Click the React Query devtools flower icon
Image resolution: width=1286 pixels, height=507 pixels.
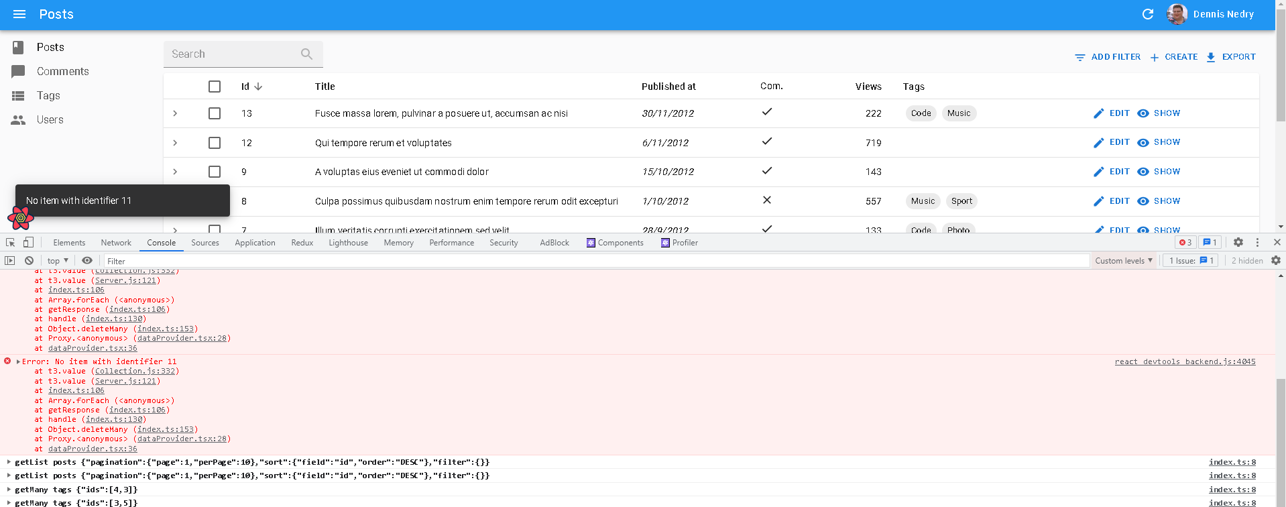(21, 217)
